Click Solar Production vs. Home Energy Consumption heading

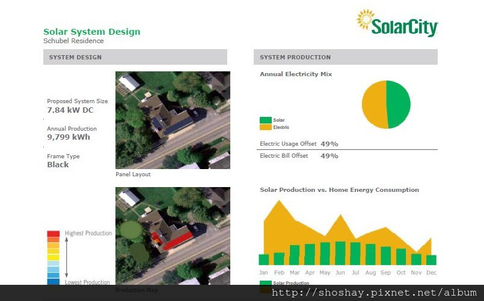pos(340,190)
